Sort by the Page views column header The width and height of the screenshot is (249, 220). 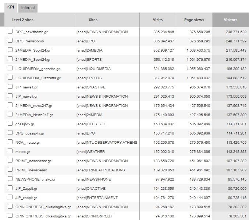point(194,20)
